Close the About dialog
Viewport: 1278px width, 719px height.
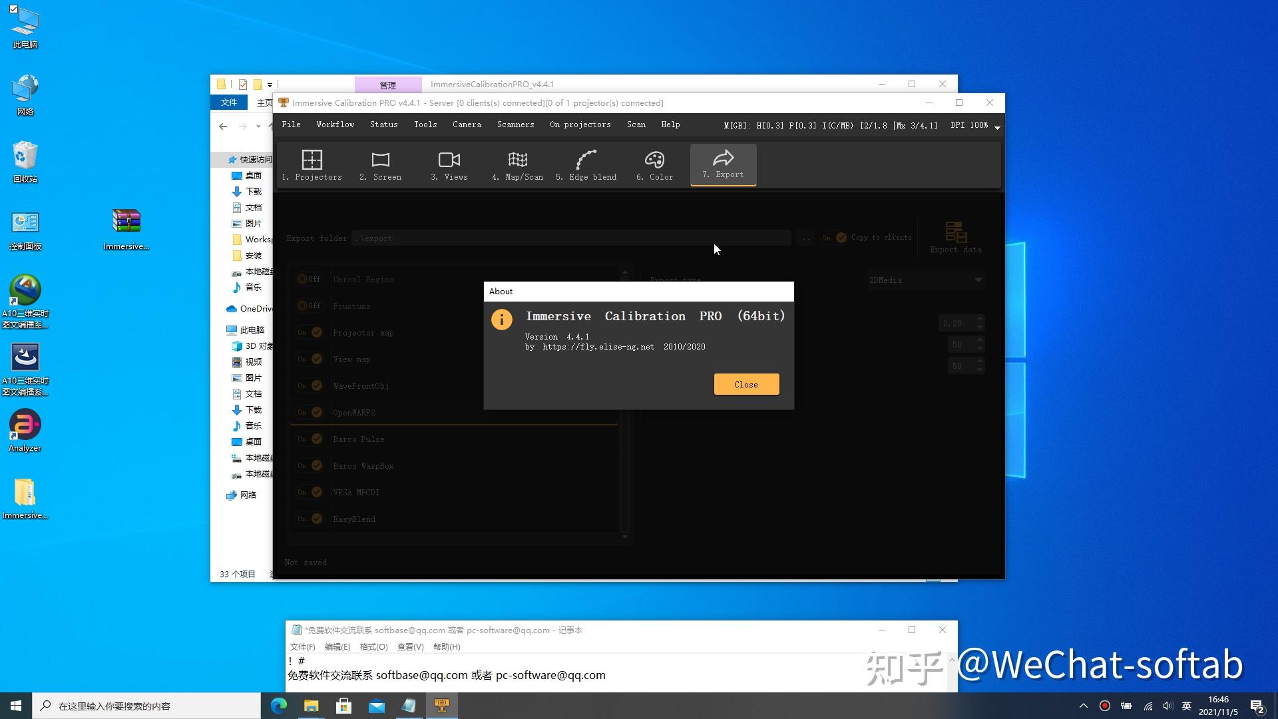[x=746, y=384]
